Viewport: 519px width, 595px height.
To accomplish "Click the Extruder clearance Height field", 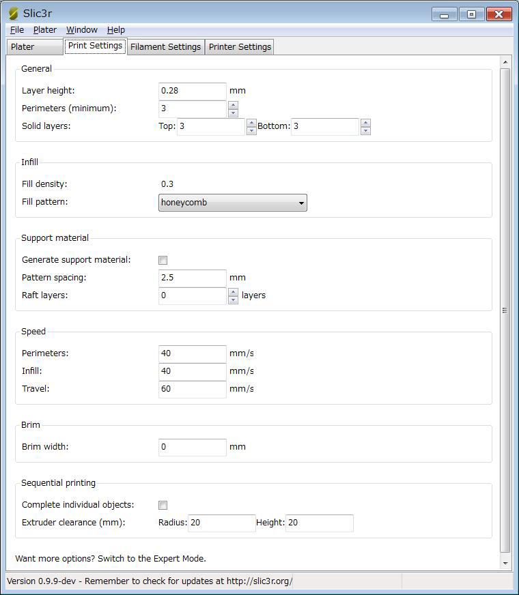I will (320, 523).
